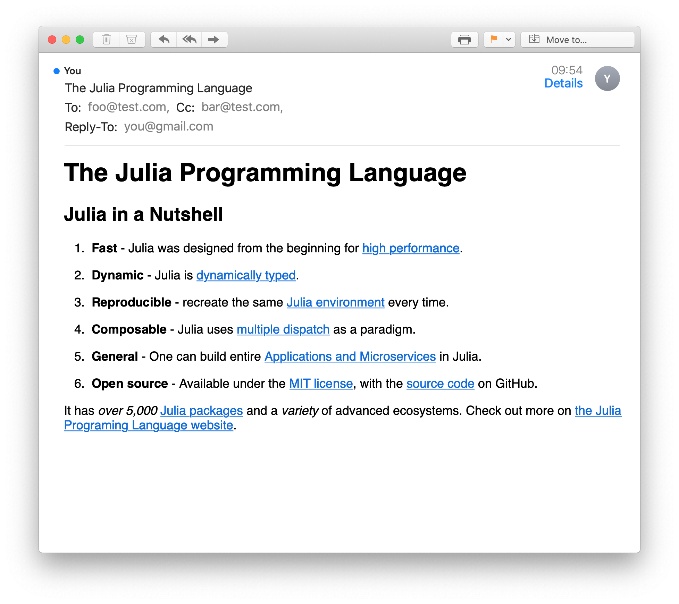
Task: Open the flag color dropdown arrow
Action: [509, 40]
